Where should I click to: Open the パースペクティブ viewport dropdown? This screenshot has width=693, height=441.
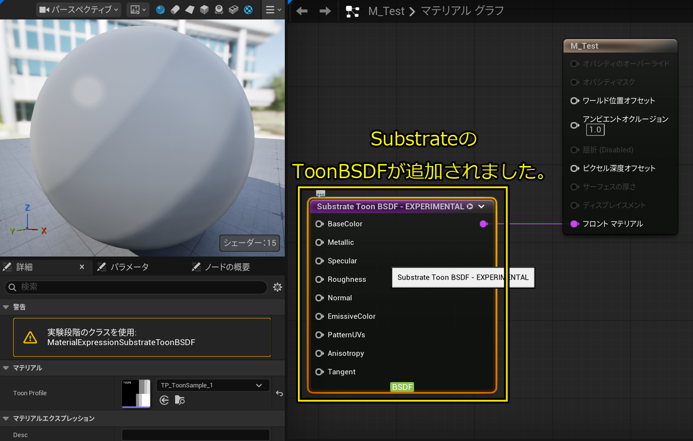(79, 10)
